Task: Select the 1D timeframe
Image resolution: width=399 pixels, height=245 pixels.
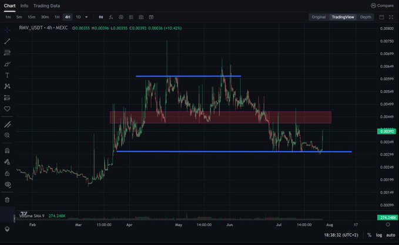Action: [x=78, y=17]
